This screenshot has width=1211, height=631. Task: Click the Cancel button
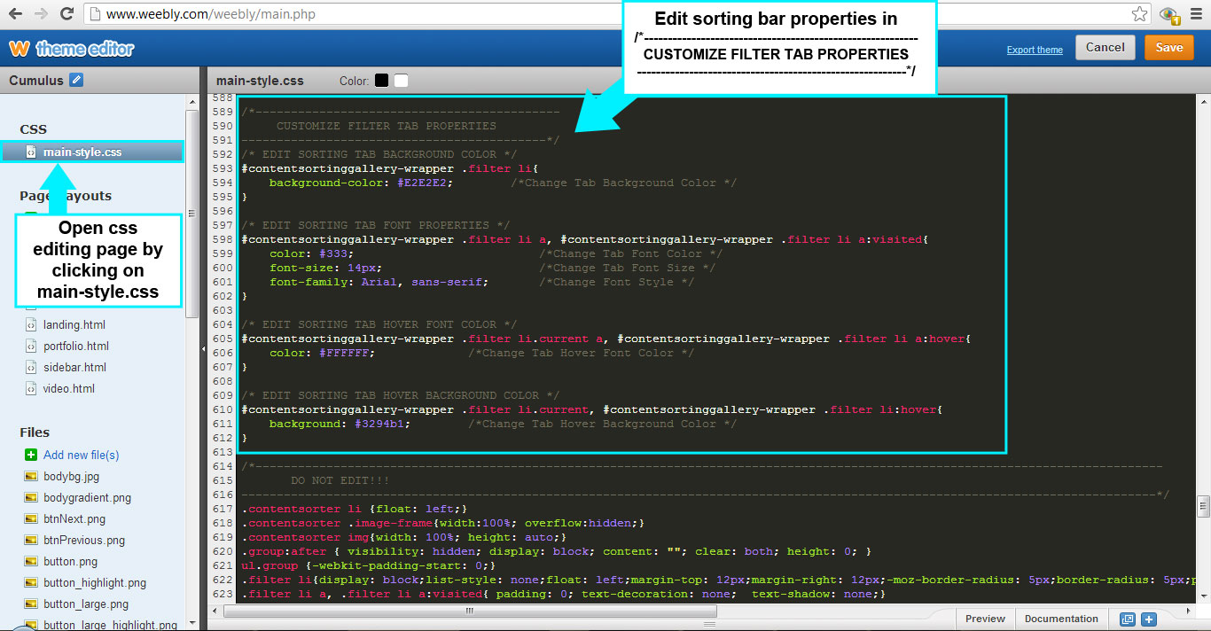coord(1105,48)
